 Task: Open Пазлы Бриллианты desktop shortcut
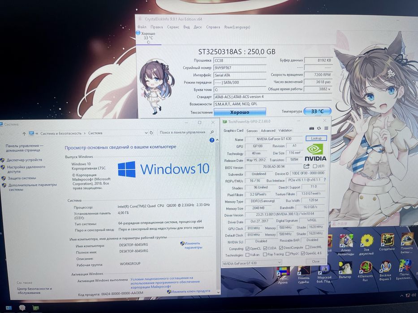405,269
